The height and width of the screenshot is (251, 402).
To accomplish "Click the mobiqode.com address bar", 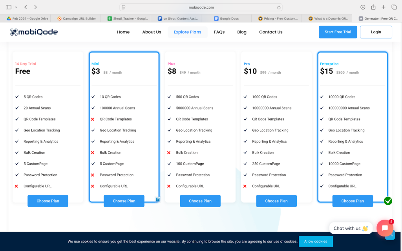I will click(x=201, y=7).
